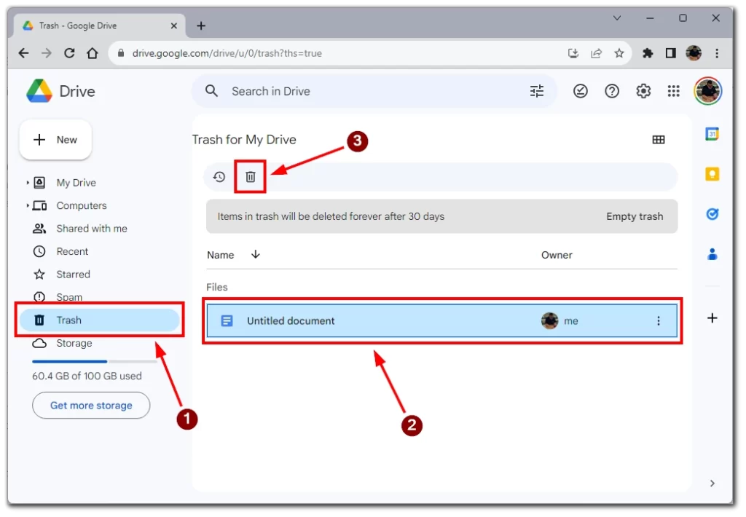Close the Trash - Google Drive tab
This screenshot has height=517, width=746.
coord(173,25)
